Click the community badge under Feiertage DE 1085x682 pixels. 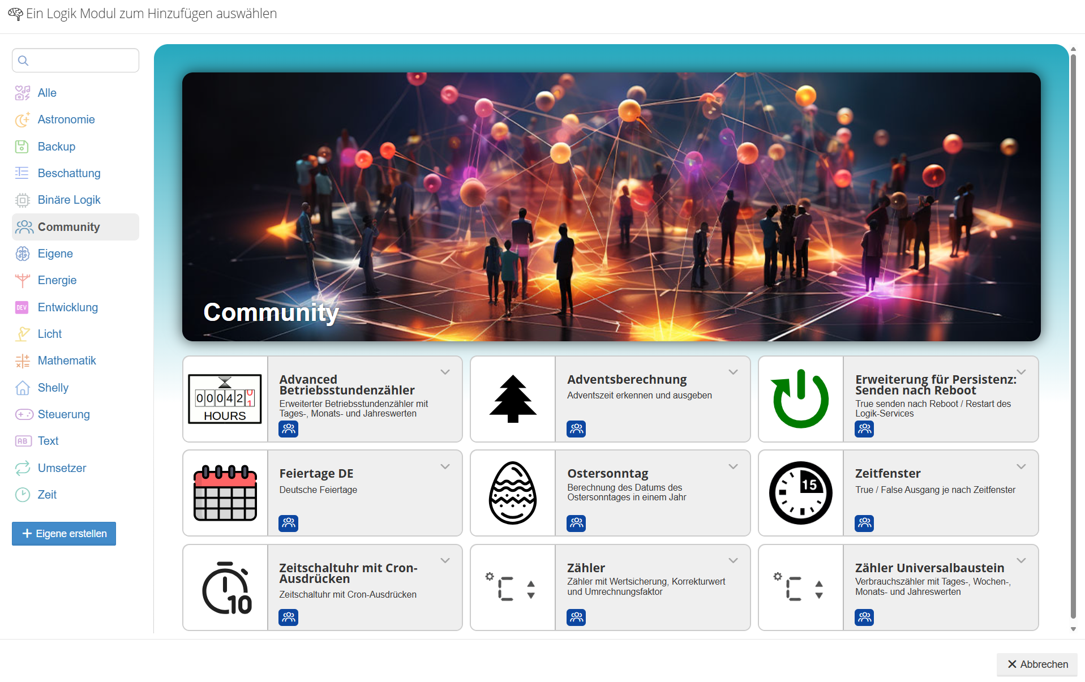tap(289, 523)
